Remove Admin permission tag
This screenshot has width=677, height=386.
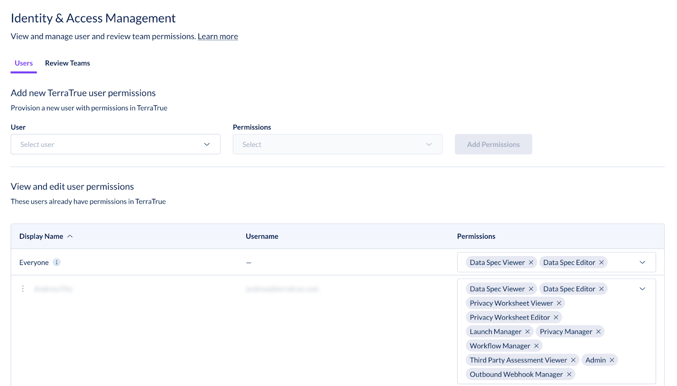click(x=612, y=360)
